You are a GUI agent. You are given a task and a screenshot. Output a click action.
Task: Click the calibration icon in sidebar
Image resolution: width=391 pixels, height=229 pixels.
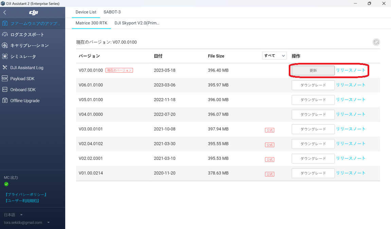click(x=5, y=46)
